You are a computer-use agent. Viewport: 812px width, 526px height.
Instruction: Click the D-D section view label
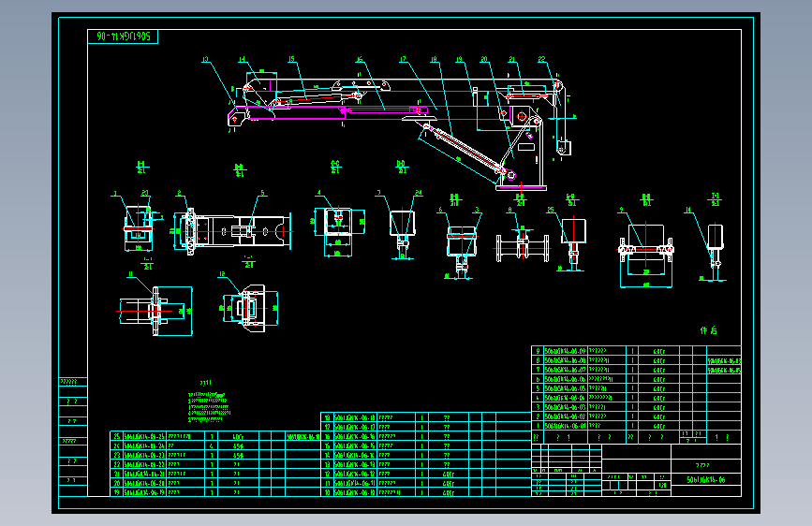point(402,167)
